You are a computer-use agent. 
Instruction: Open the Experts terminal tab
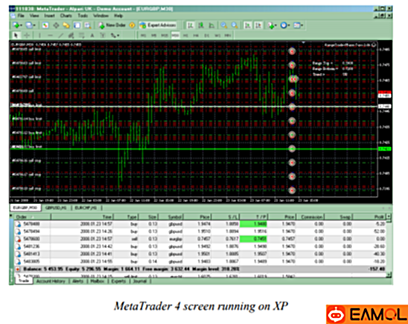tap(118, 281)
